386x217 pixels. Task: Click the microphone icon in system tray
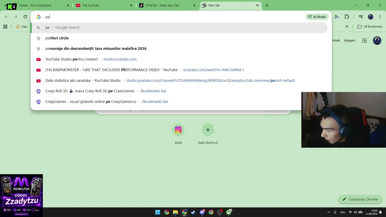(x=335, y=212)
